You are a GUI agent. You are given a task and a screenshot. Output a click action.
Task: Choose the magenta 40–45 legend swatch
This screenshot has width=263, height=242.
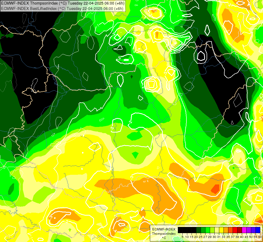[x=244, y=230]
